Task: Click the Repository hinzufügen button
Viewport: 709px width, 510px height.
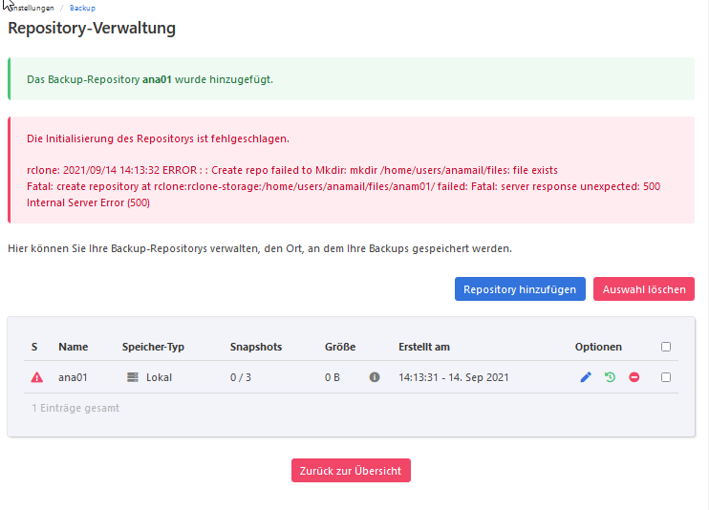Action: [519, 289]
